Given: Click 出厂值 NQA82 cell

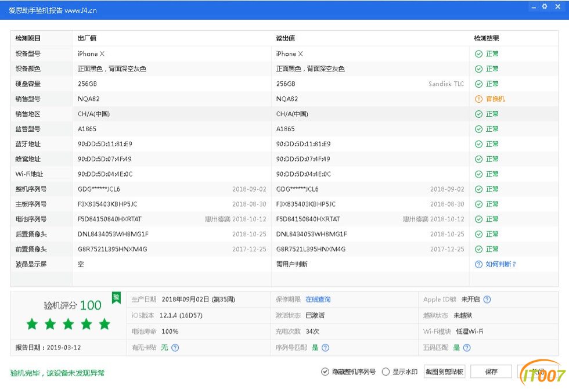Looking at the screenshot, I should [x=88, y=99].
